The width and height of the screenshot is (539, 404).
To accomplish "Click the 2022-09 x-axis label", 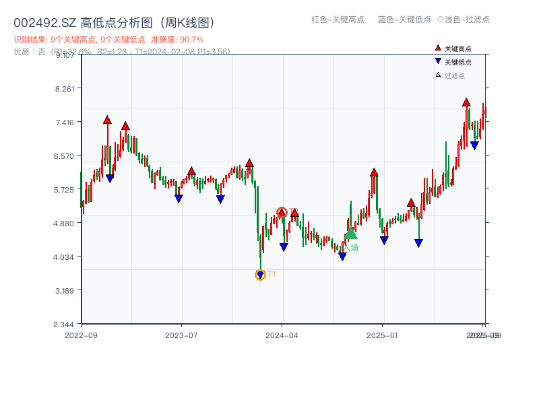I will [81, 335].
